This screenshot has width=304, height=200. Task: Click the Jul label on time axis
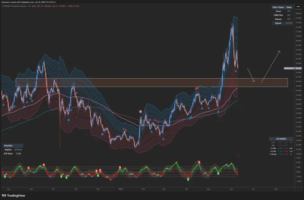tap(253, 189)
